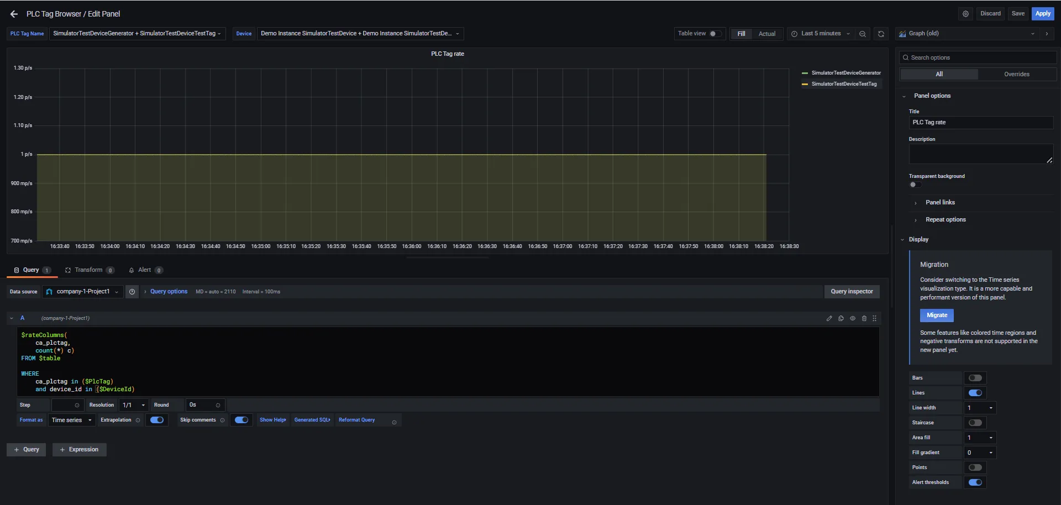This screenshot has width=1061, height=505.
Task: Expand Repeat options section
Action: [x=945, y=220]
